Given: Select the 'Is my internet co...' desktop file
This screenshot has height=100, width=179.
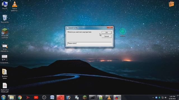Looking at the screenshot, I should click(5, 48).
